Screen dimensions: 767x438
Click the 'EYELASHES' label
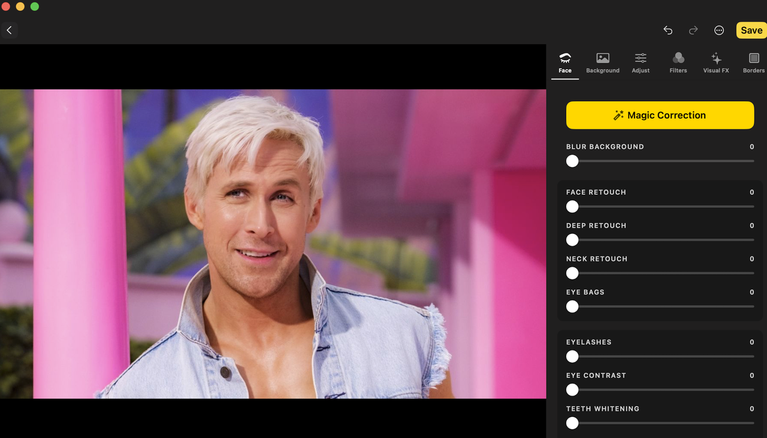(x=589, y=342)
